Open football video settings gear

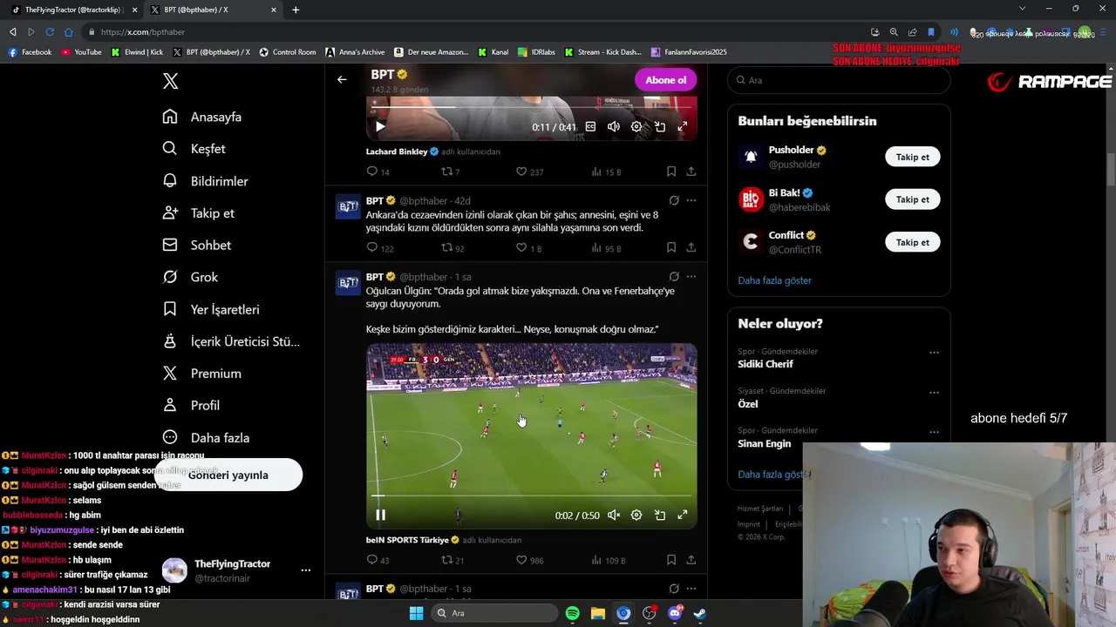pos(636,515)
